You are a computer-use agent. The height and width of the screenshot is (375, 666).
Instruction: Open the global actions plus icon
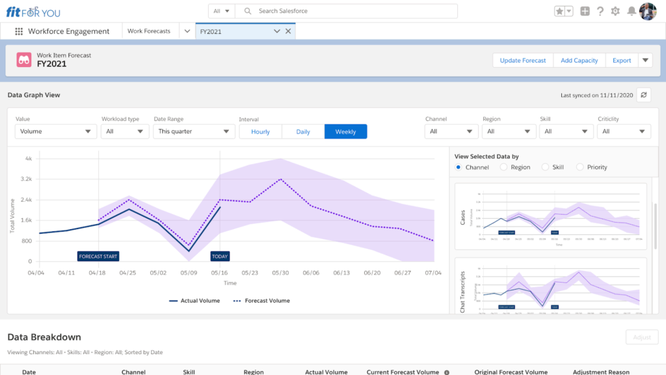585,11
